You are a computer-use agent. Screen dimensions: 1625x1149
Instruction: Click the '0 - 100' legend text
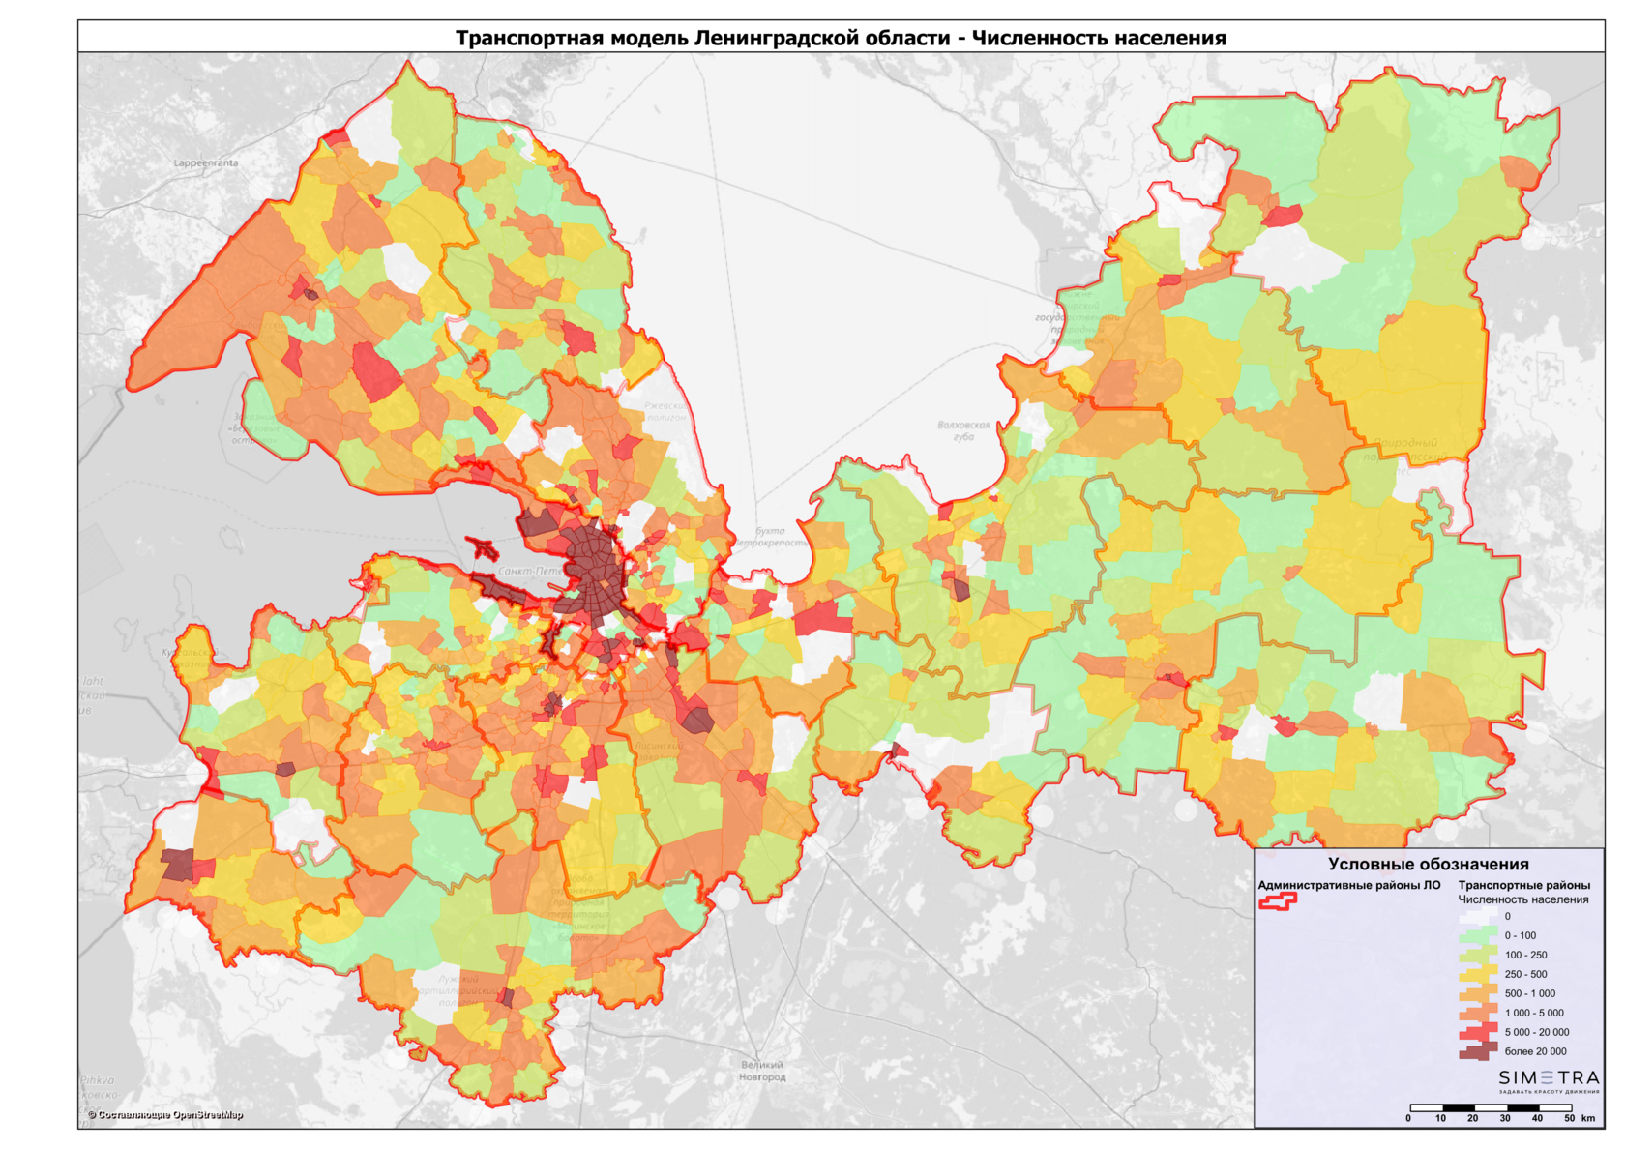(1520, 935)
